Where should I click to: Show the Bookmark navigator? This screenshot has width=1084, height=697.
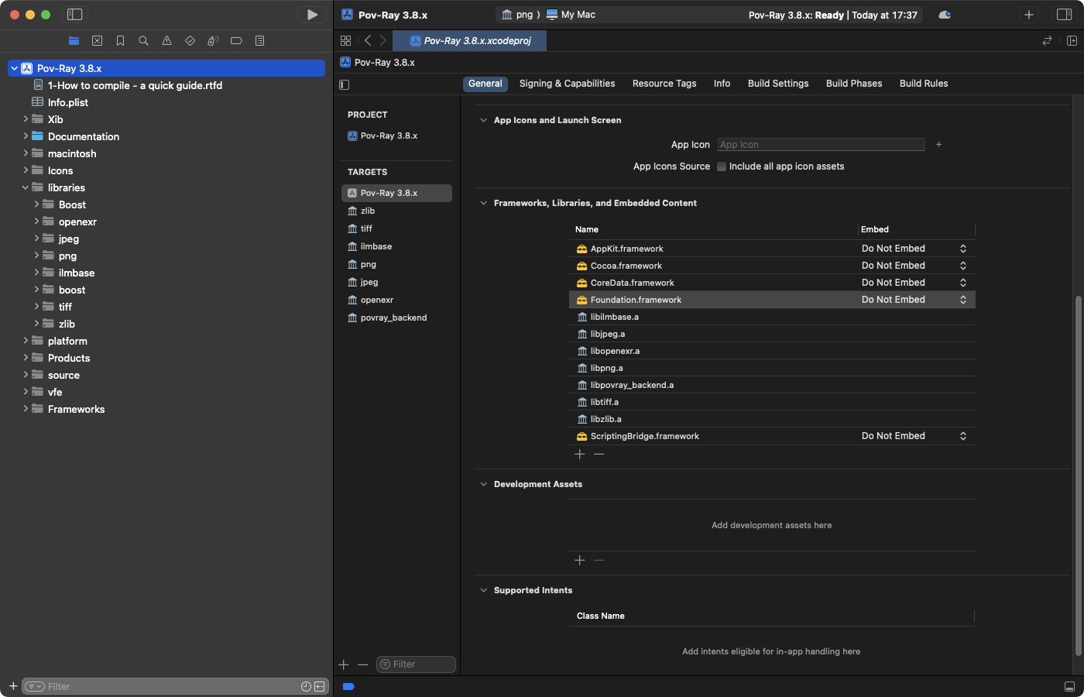tap(120, 40)
